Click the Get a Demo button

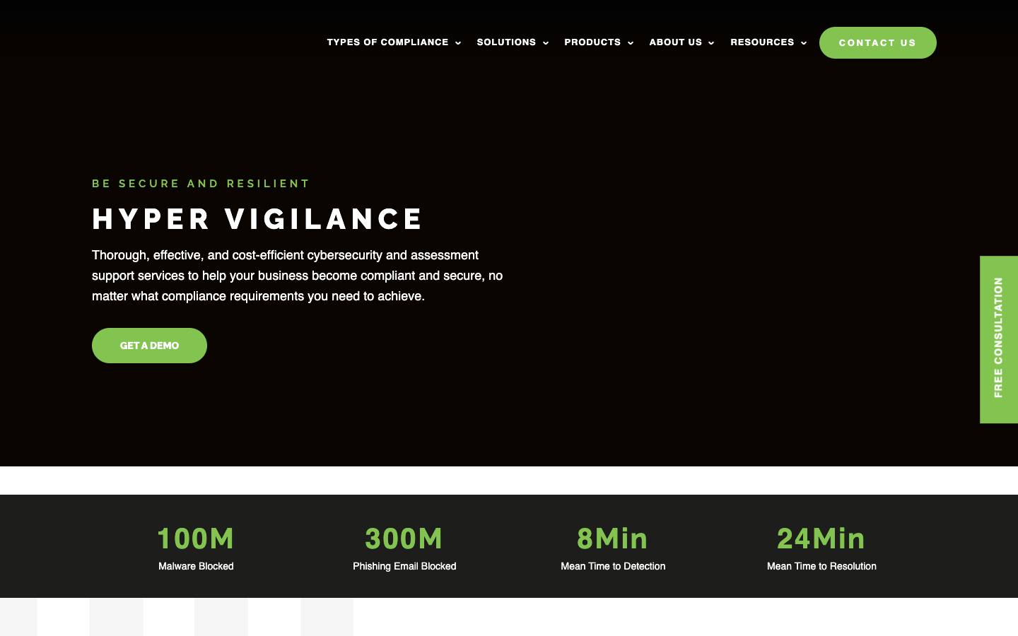(149, 346)
